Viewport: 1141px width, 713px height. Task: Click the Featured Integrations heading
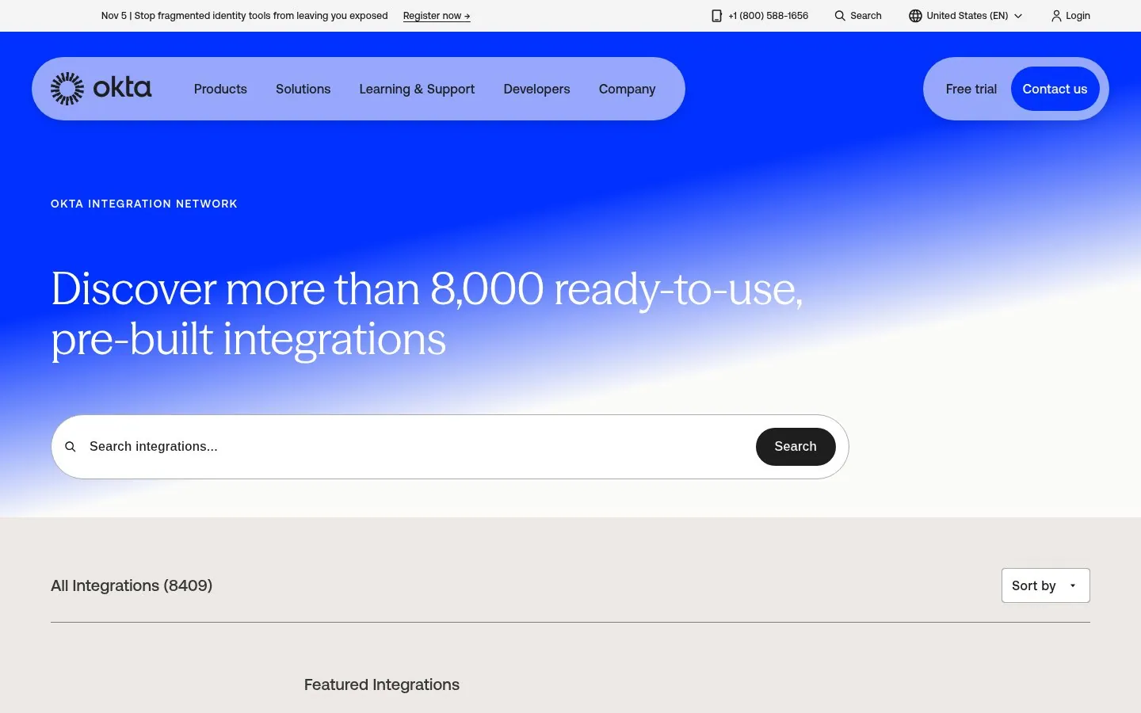[x=382, y=684]
